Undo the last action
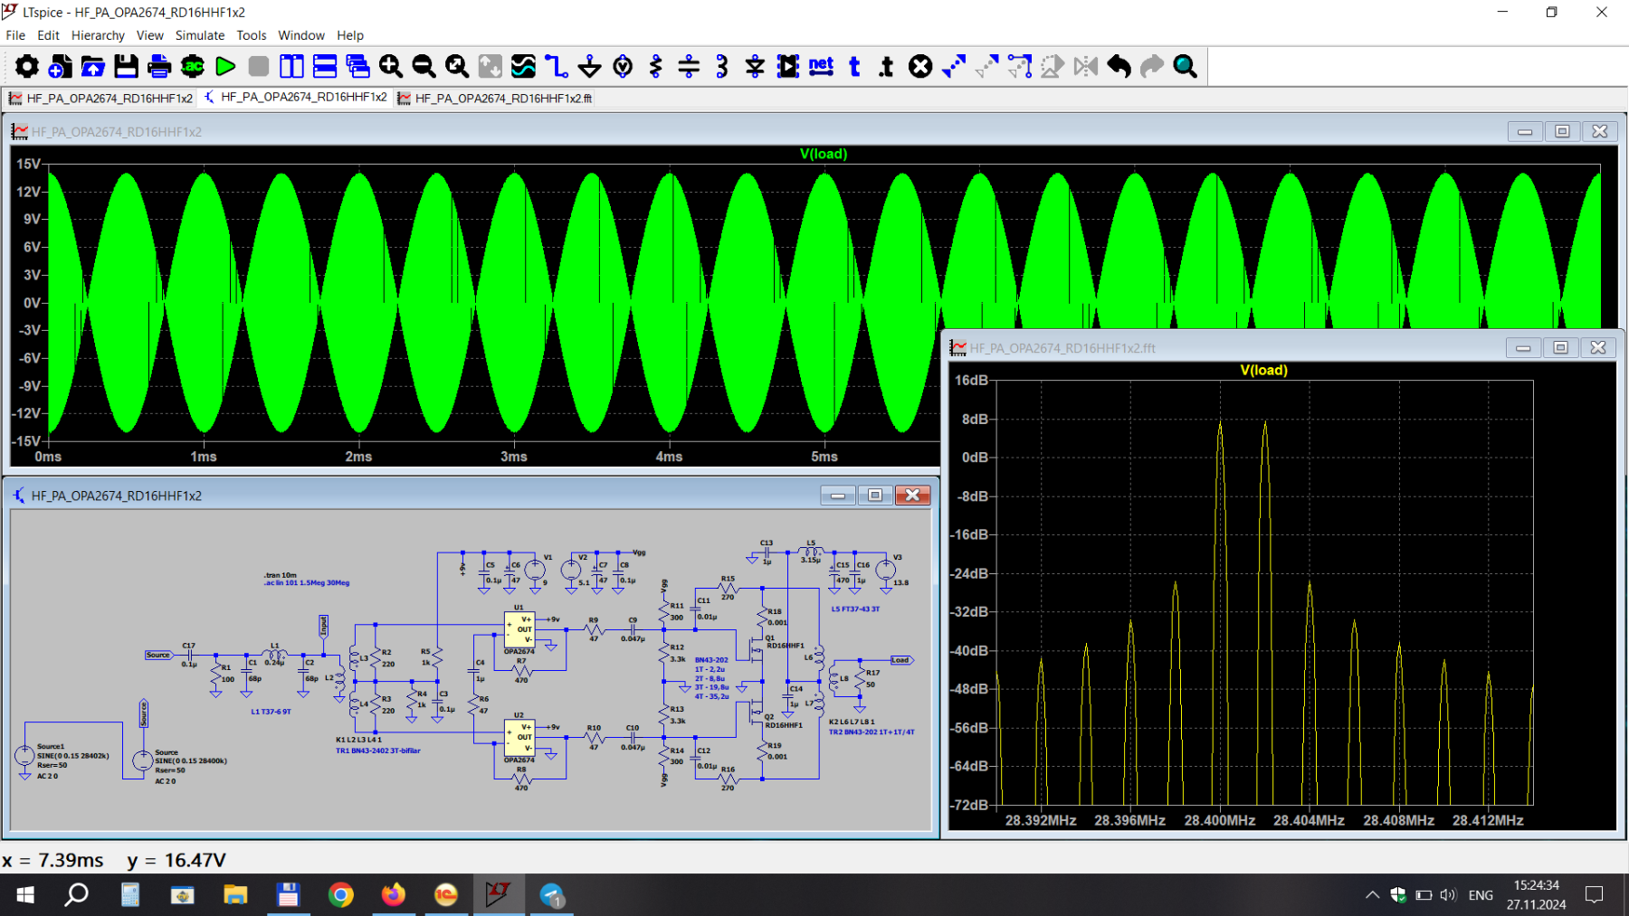 pos(1119,66)
